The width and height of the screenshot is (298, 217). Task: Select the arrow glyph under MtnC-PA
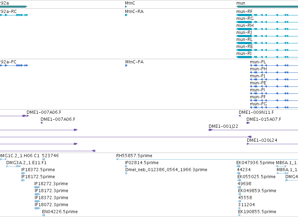click(x=126, y=65)
